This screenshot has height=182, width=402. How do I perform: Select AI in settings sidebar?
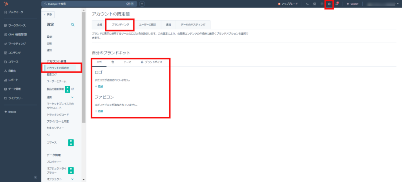coord(48,134)
